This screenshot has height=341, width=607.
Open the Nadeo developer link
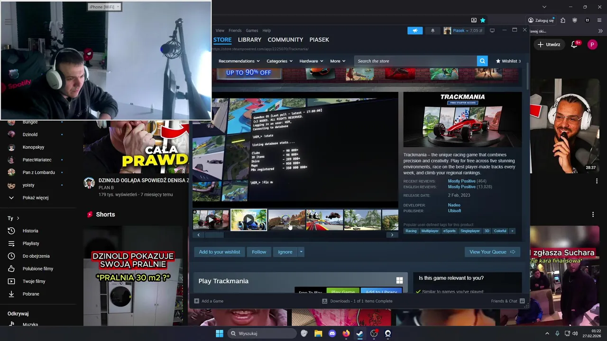(x=454, y=205)
